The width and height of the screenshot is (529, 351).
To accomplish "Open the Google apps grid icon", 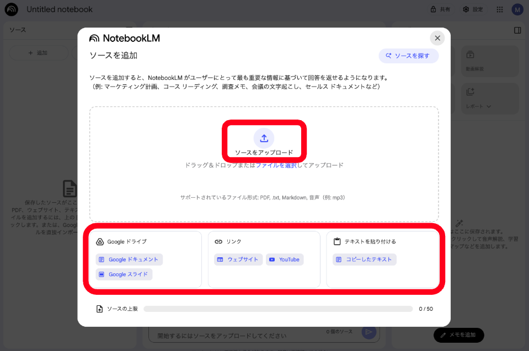I will coord(500,9).
